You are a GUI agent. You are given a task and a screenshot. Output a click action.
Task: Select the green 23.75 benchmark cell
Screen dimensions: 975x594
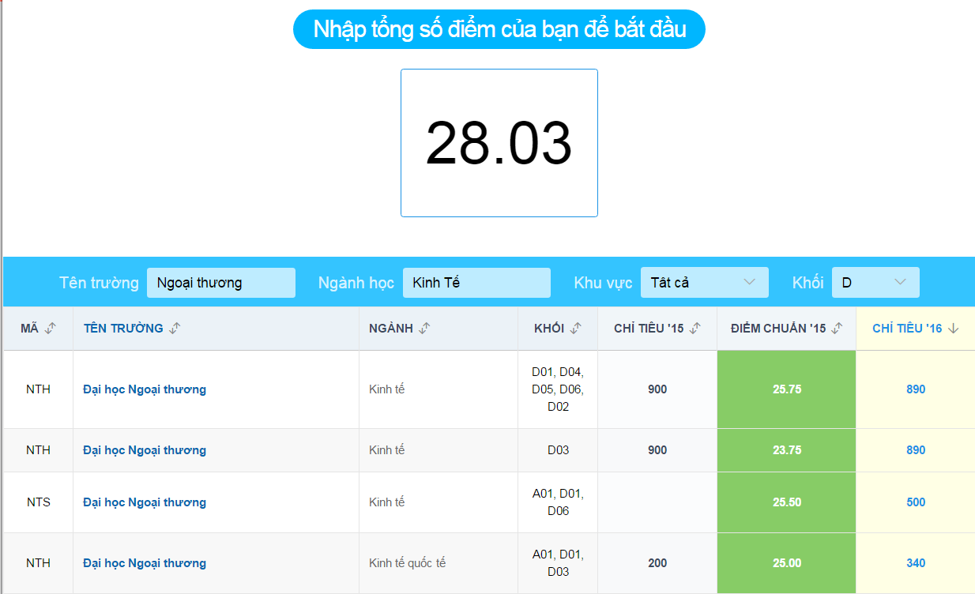click(786, 450)
